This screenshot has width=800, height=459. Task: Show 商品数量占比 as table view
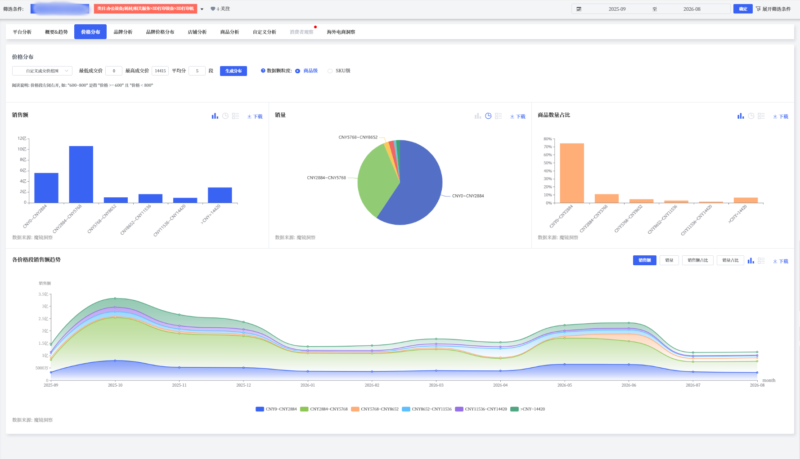pos(761,116)
